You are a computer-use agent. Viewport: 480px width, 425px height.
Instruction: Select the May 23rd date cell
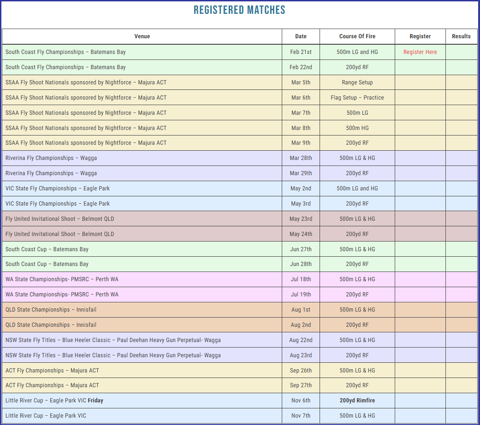coord(301,219)
